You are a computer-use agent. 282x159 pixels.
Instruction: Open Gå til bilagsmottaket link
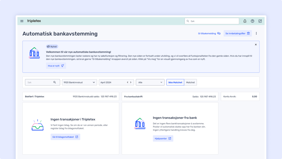[x=65, y=137]
